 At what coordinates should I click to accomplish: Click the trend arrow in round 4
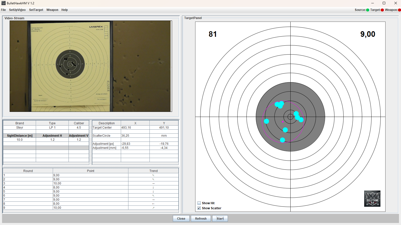pos(153,187)
